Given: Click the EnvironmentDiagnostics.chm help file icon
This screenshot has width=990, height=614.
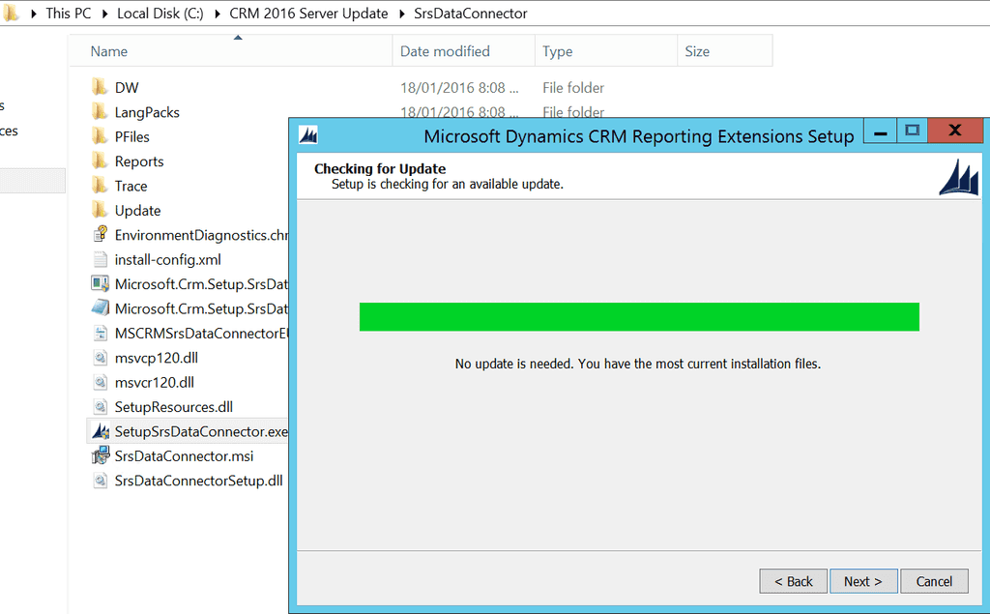Looking at the screenshot, I should tap(100, 234).
